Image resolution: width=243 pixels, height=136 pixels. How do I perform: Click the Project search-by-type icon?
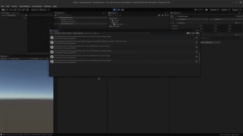pos(159,15)
